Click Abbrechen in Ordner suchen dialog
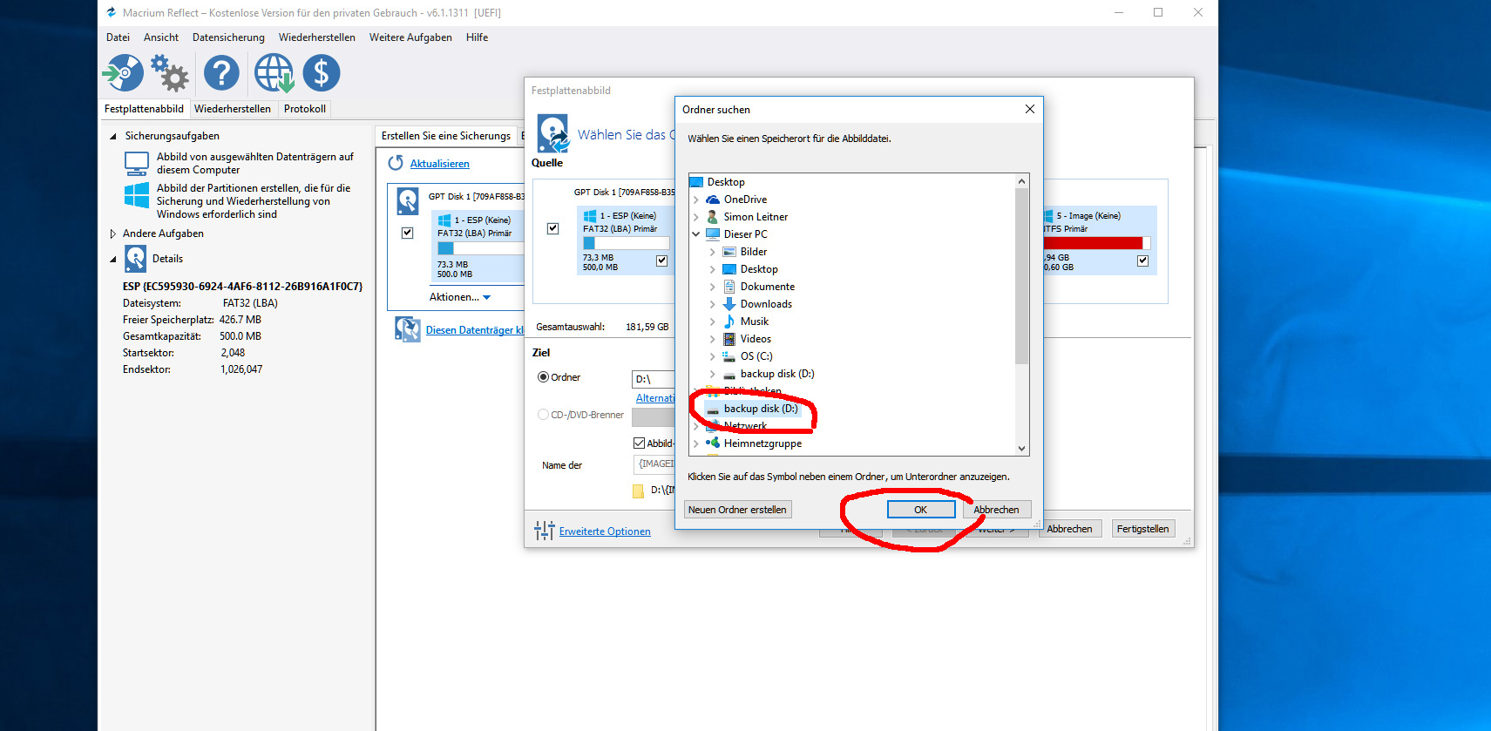1491x731 pixels. coord(996,510)
